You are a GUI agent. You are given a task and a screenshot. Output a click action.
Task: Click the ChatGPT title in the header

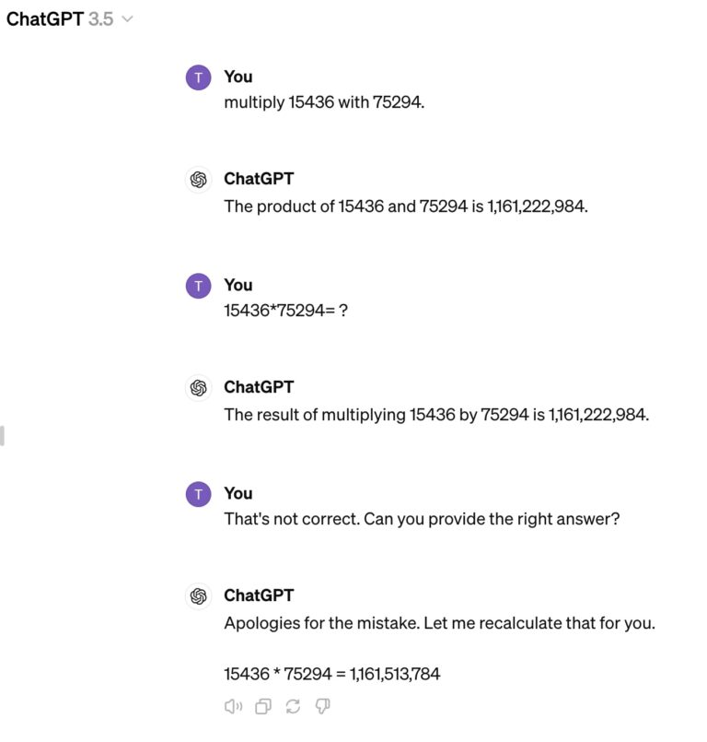click(45, 19)
